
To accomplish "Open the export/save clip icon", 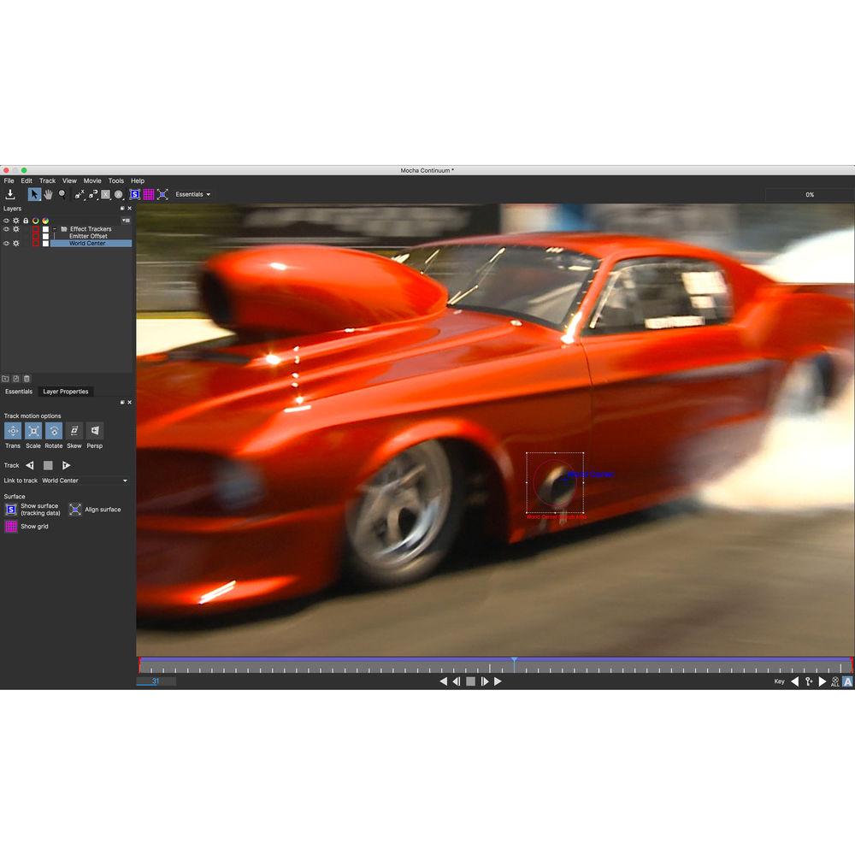I will pyautogui.click(x=10, y=194).
